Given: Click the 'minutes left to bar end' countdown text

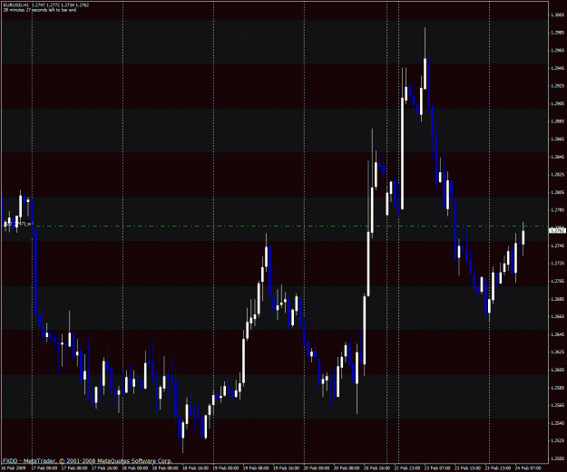Looking at the screenshot, I should [40, 10].
